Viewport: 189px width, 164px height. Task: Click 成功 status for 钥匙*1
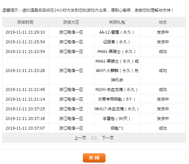pos(163,128)
